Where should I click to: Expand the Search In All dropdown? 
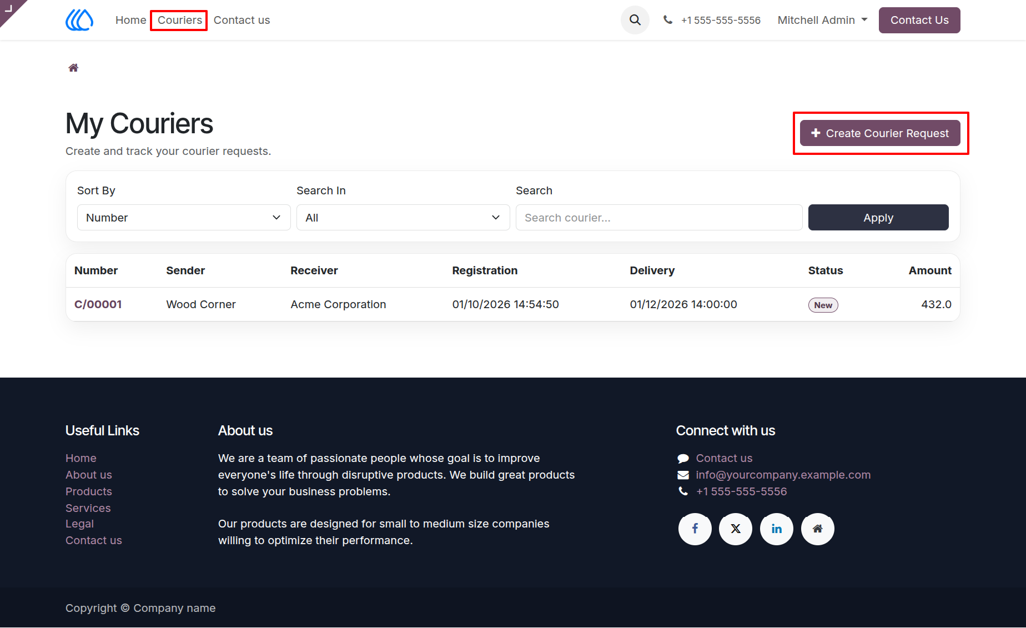pos(403,218)
